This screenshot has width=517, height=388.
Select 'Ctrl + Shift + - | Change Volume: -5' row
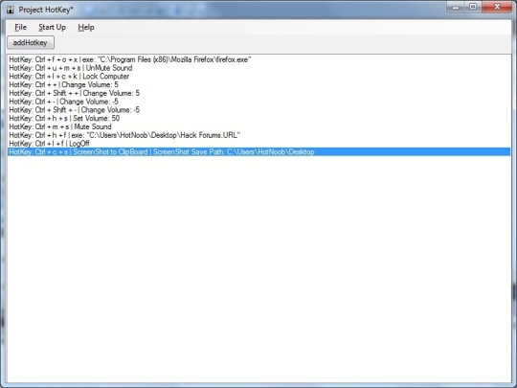point(258,110)
